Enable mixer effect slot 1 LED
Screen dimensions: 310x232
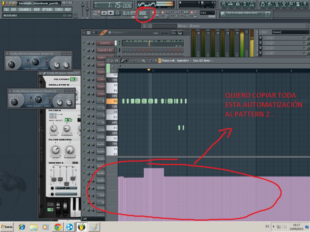(304, 38)
